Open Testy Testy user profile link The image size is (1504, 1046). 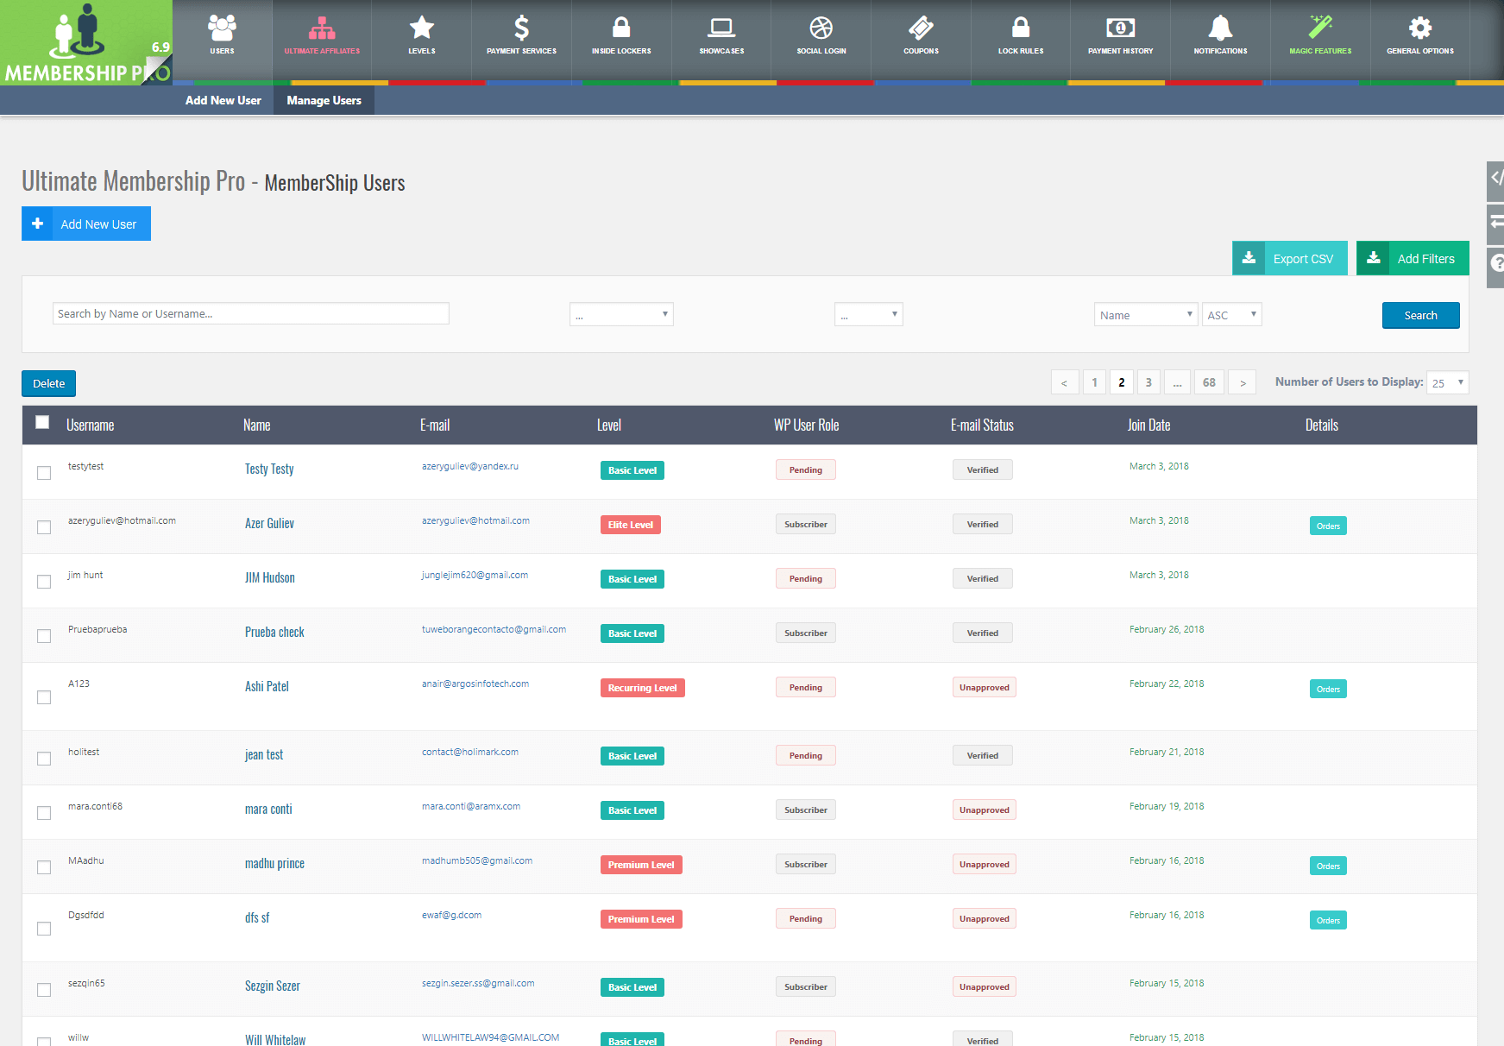click(269, 469)
